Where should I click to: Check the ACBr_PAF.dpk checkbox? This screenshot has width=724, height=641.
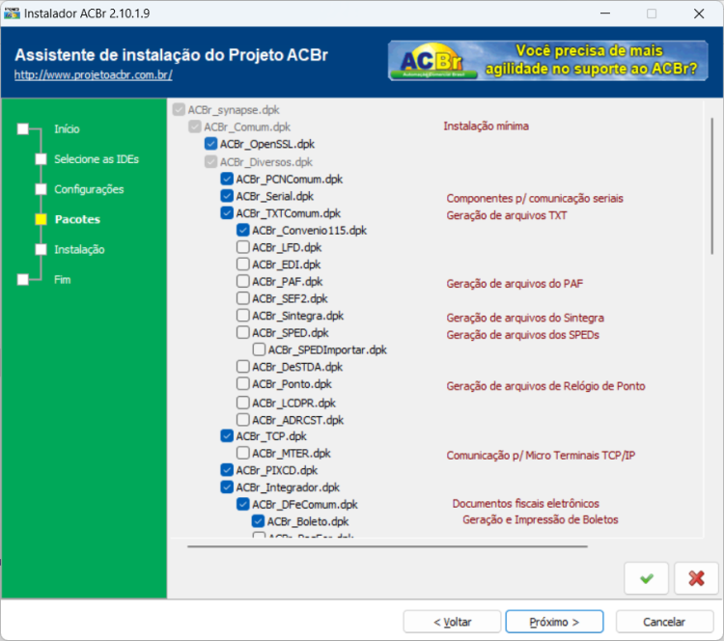pyautogui.click(x=243, y=281)
